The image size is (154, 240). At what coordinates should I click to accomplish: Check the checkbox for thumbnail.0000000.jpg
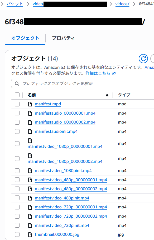[x=17, y=234]
